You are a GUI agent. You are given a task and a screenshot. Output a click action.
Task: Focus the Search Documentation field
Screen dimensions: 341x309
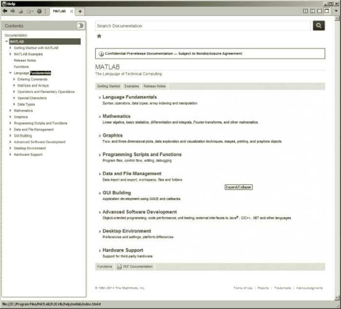pos(203,26)
